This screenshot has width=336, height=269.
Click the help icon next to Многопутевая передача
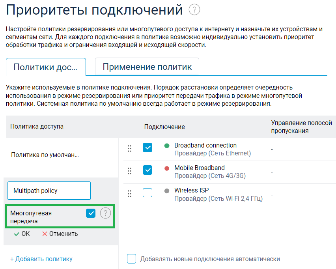pyautogui.click(x=105, y=213)
